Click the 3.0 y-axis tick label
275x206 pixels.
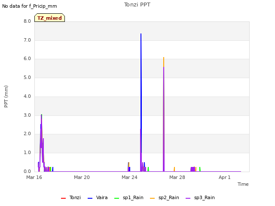(x=27, y=115)
